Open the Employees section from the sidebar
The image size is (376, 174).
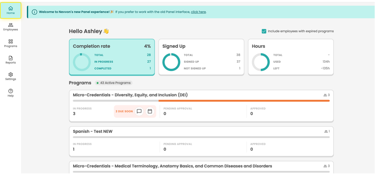(x=10, y=27)
